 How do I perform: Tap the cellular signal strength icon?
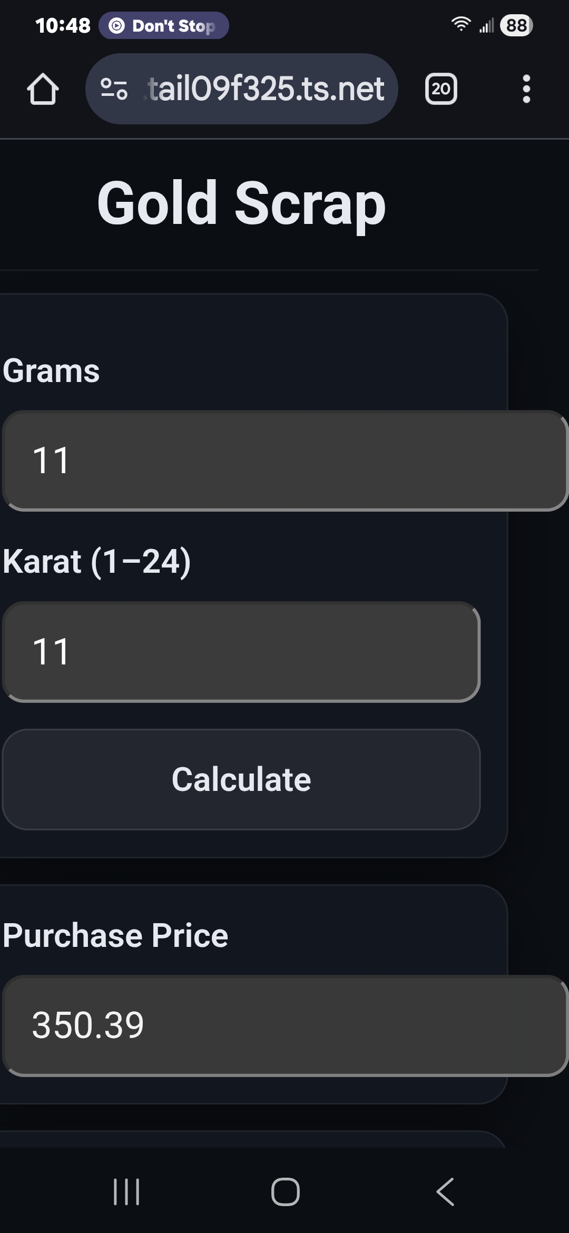pos(486,25)
